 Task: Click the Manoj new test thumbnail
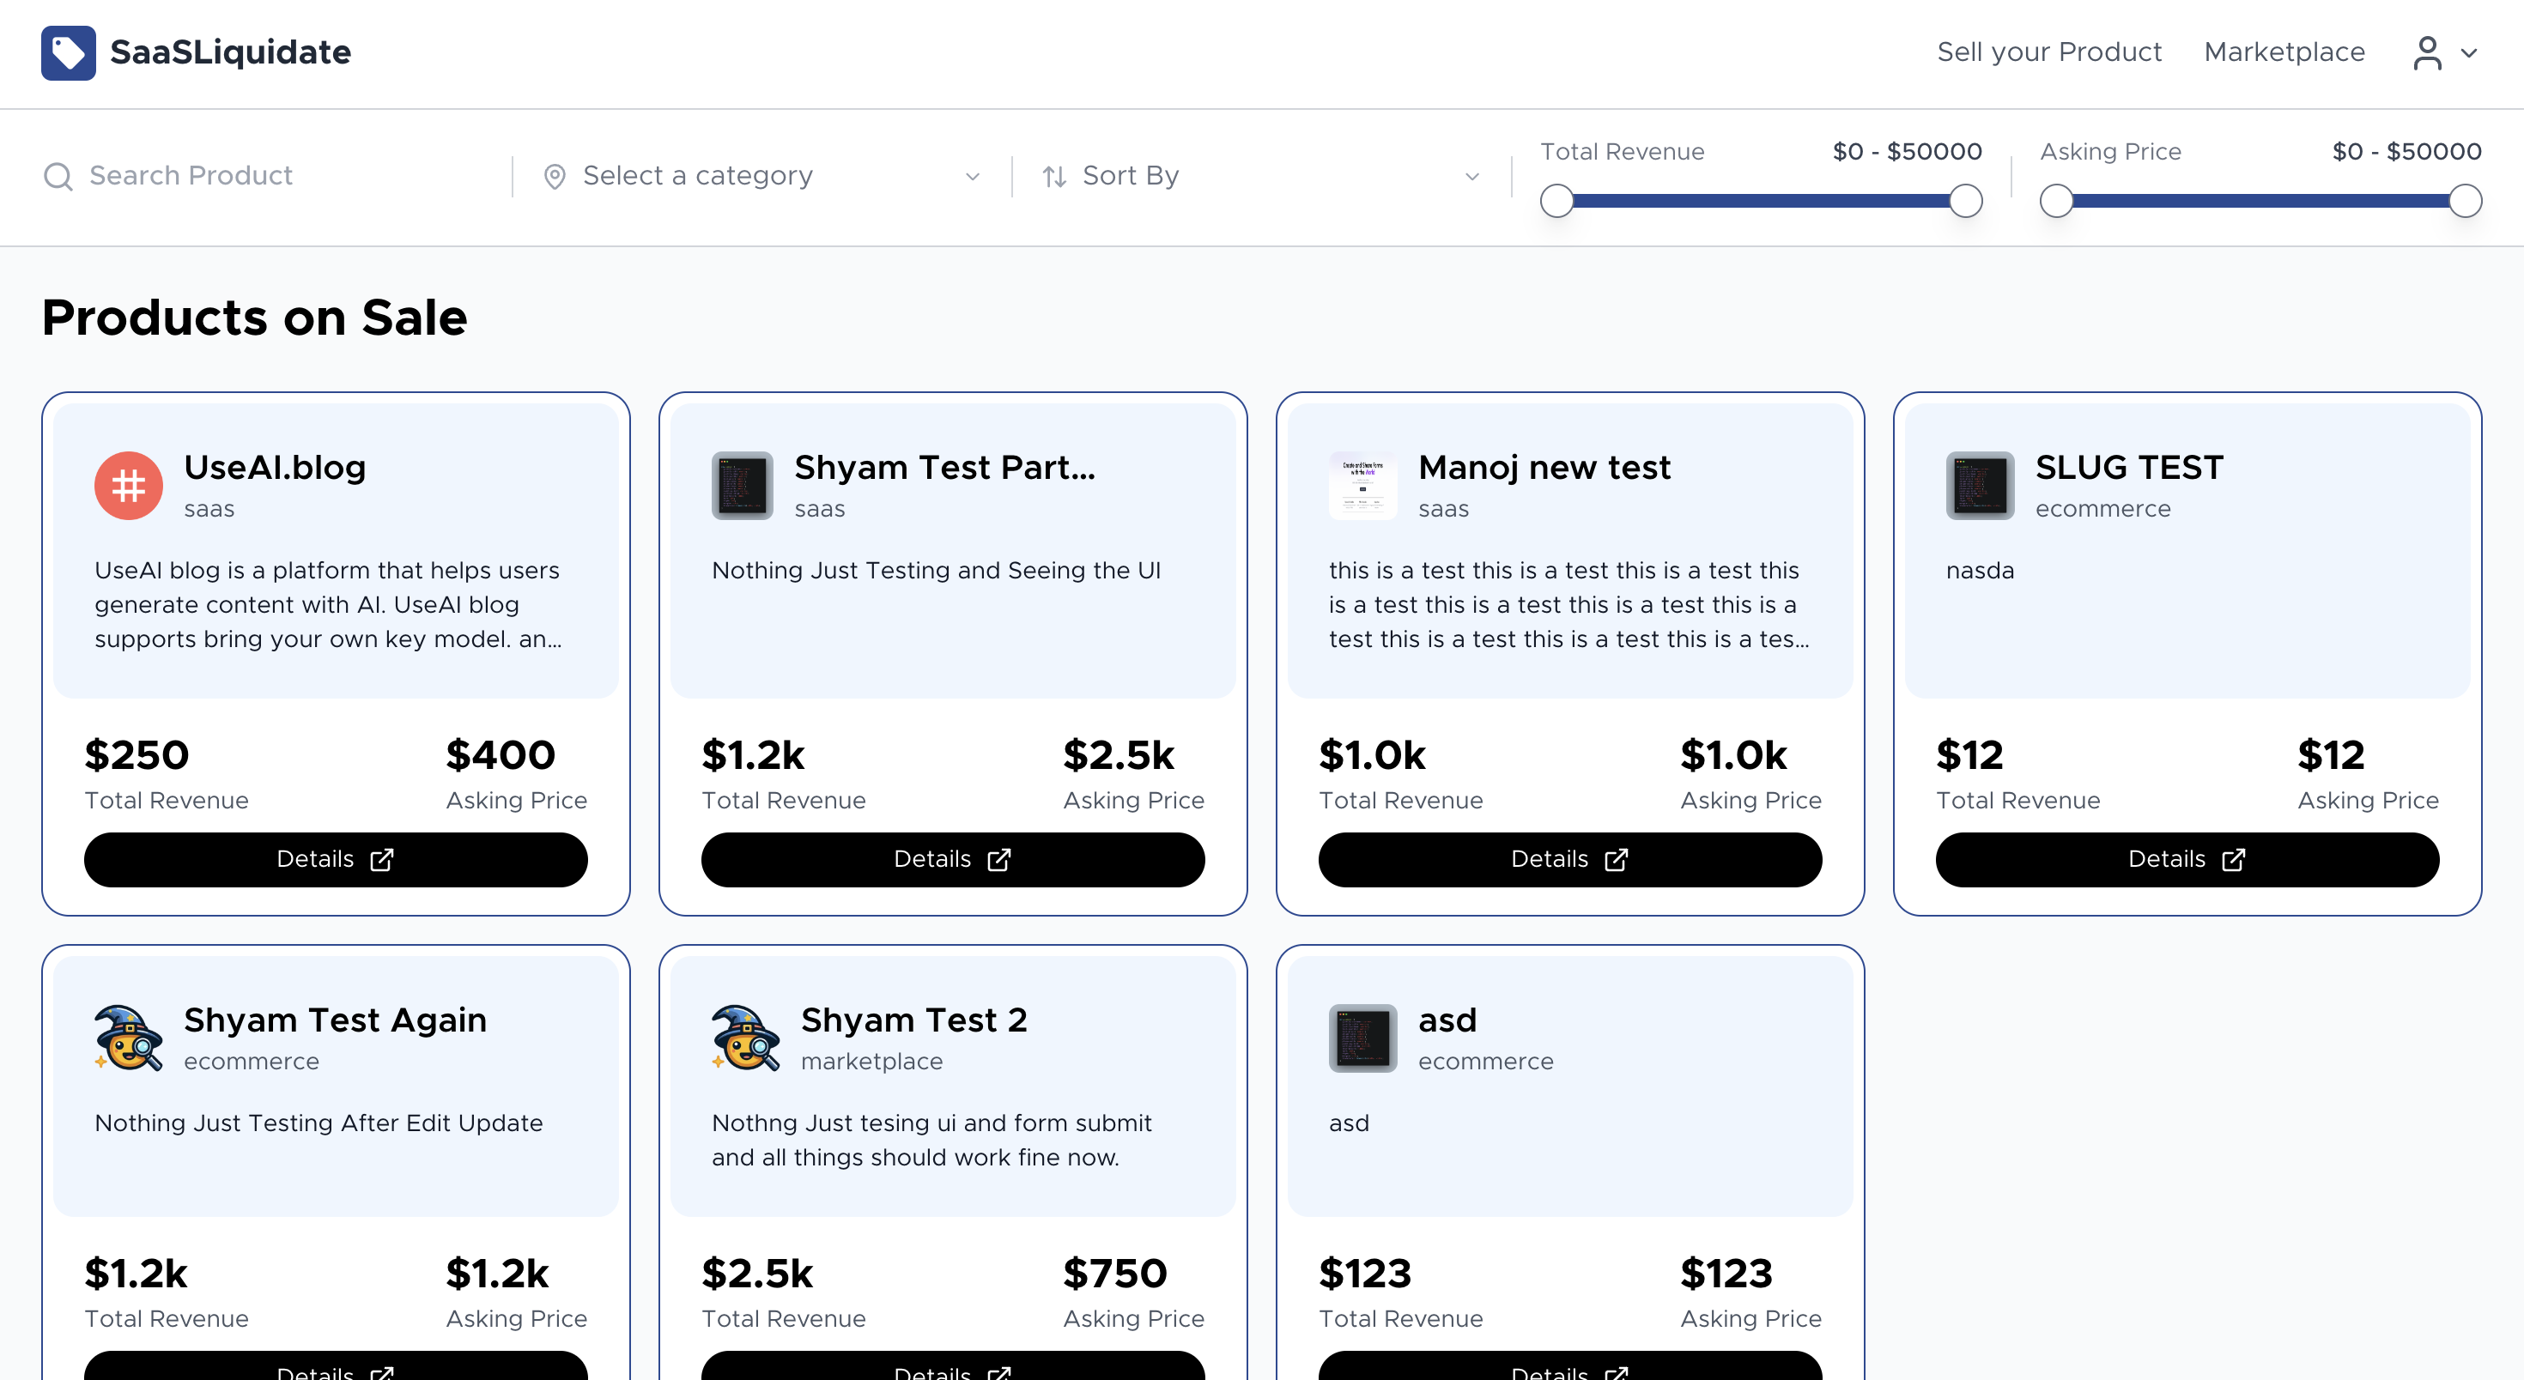[1362, 485]
